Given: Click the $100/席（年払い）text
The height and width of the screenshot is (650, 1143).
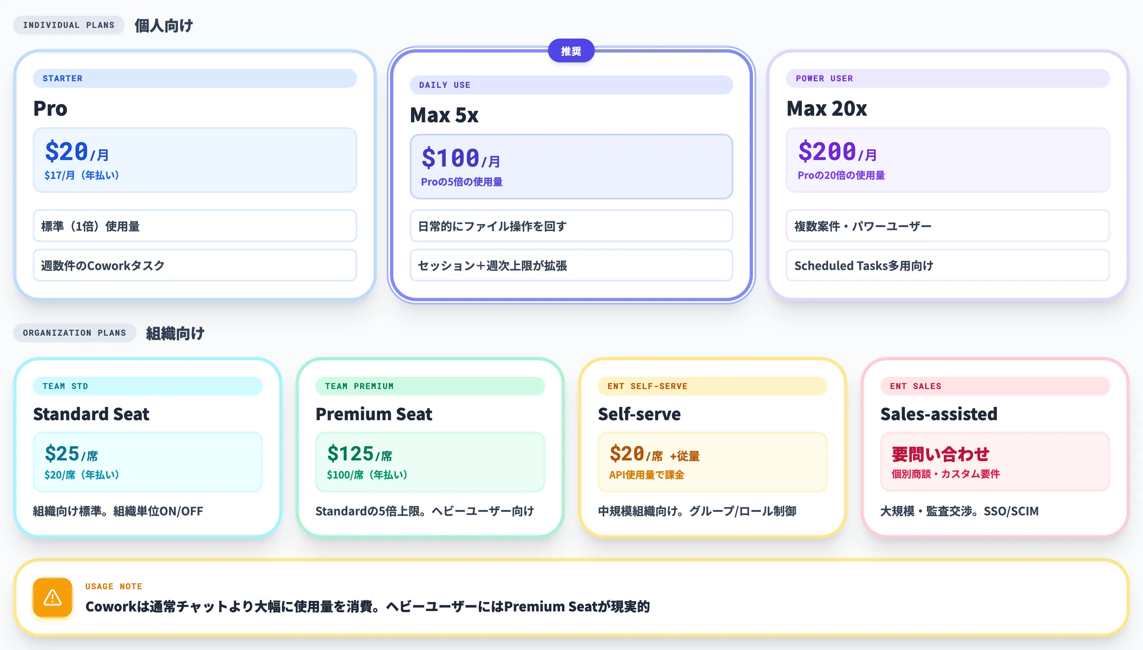Looking at the screenshot, I should 367,474.
